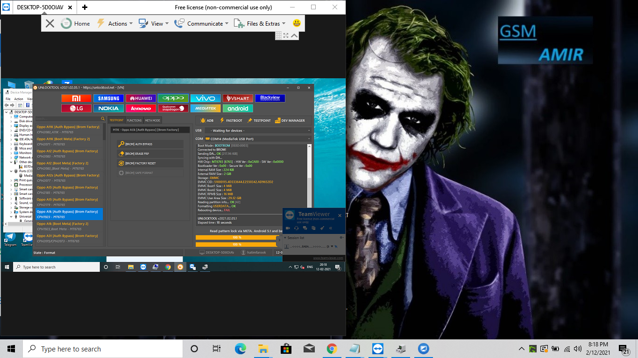Open the TeamViewer Communicate dropdown
The height and width of the screenshot is (358, 638).
(201, 23)
